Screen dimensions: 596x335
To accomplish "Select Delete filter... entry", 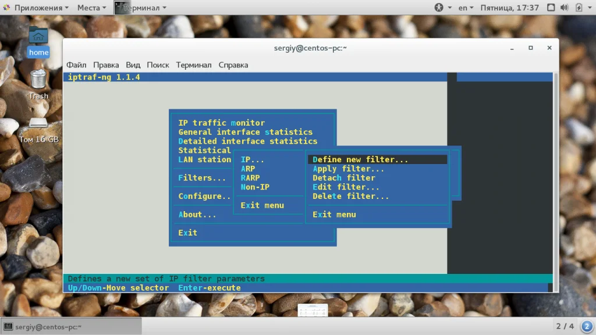I will [x=351, y=196].
